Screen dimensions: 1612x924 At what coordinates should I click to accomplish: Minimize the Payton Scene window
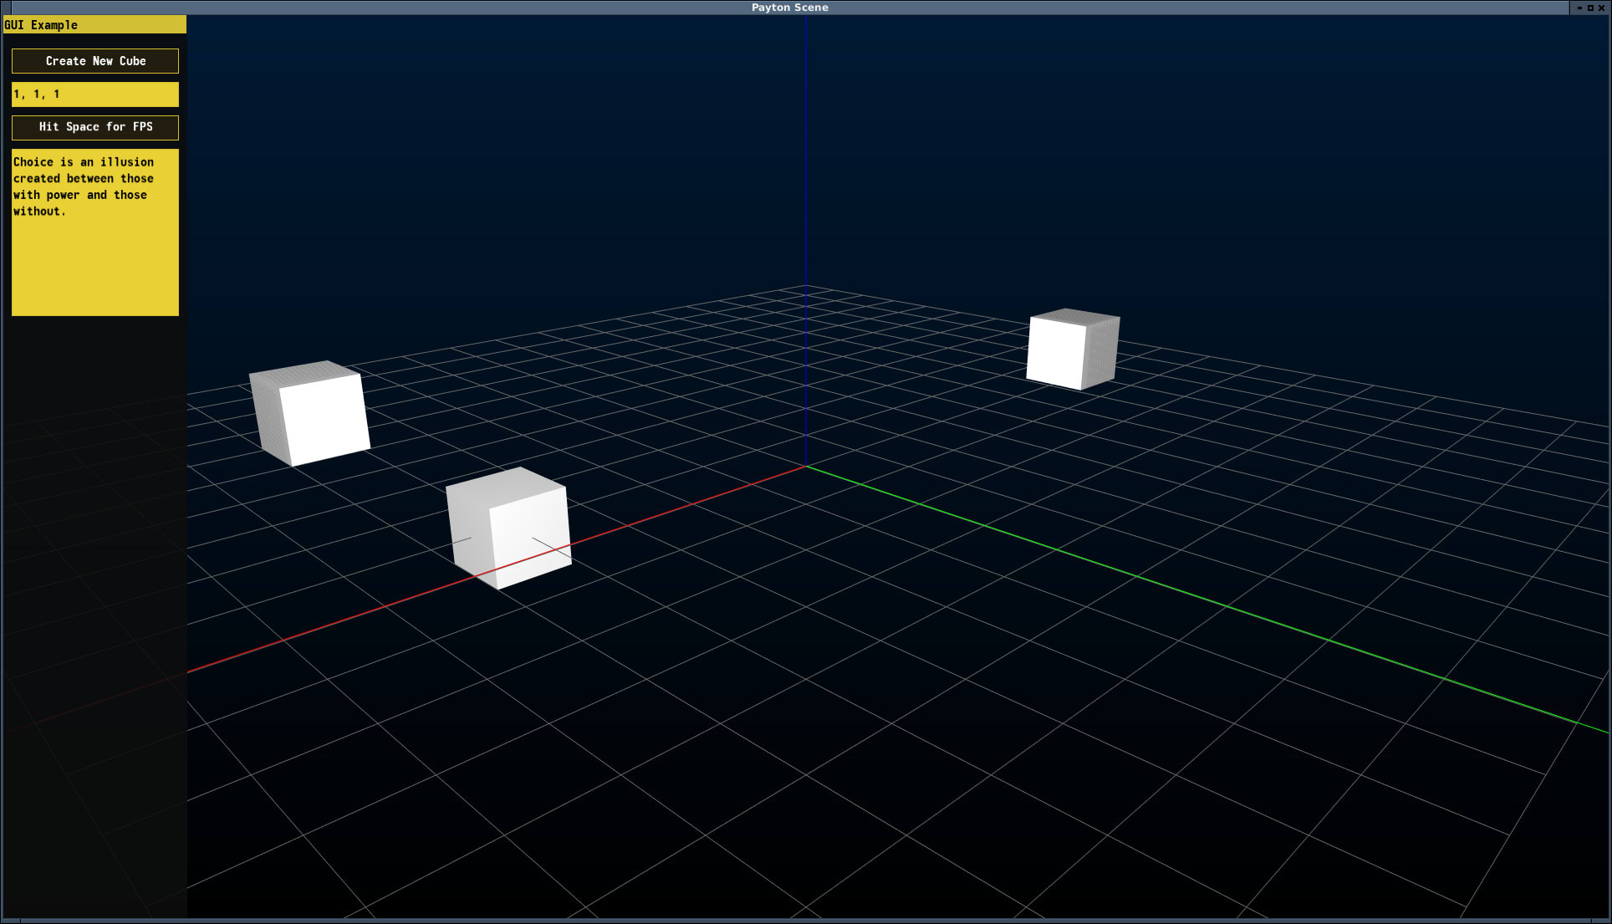point(1579,8)
